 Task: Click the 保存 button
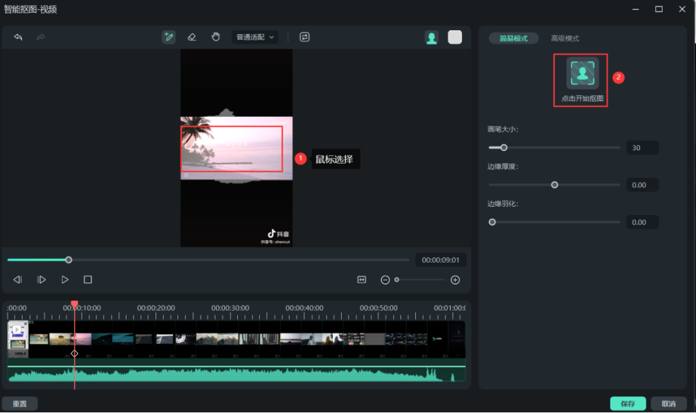627,404
